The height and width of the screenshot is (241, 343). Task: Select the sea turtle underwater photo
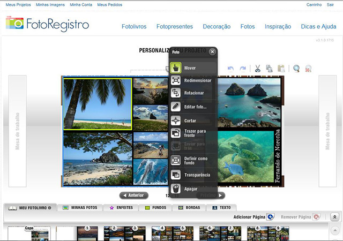click(245, 156)
